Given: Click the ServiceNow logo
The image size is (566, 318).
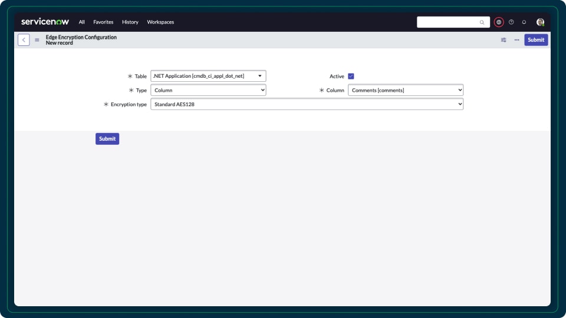Looking at the screenshot, I should (x=45, y=22).
